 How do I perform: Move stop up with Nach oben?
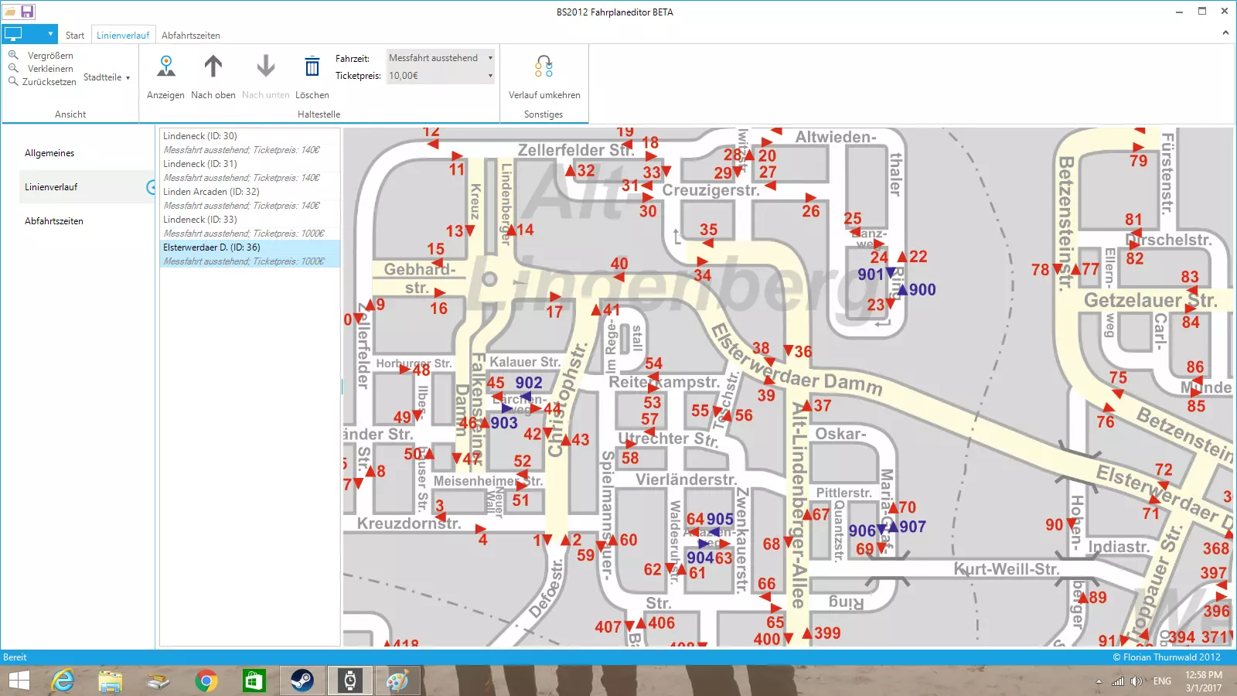pos(213,77)
